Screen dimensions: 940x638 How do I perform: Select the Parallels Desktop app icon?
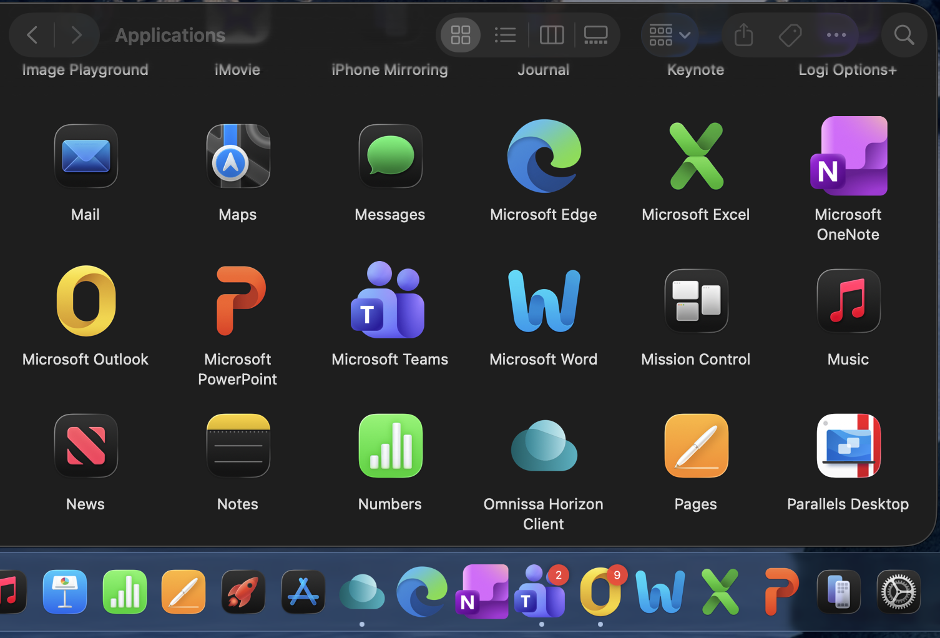pyautogui.click(x=848, y=446)
